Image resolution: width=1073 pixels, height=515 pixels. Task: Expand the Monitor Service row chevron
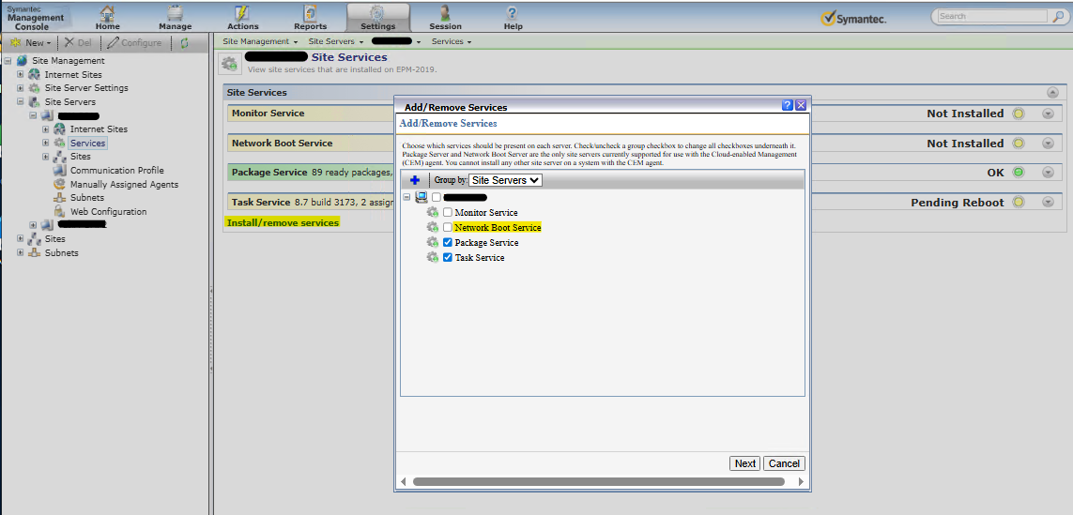(1048, 114)
